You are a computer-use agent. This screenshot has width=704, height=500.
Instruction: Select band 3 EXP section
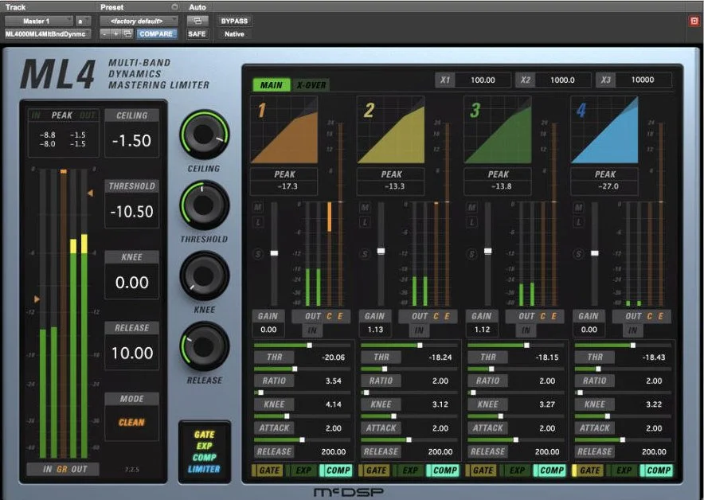pyautogui.click(x=517, y=471)
